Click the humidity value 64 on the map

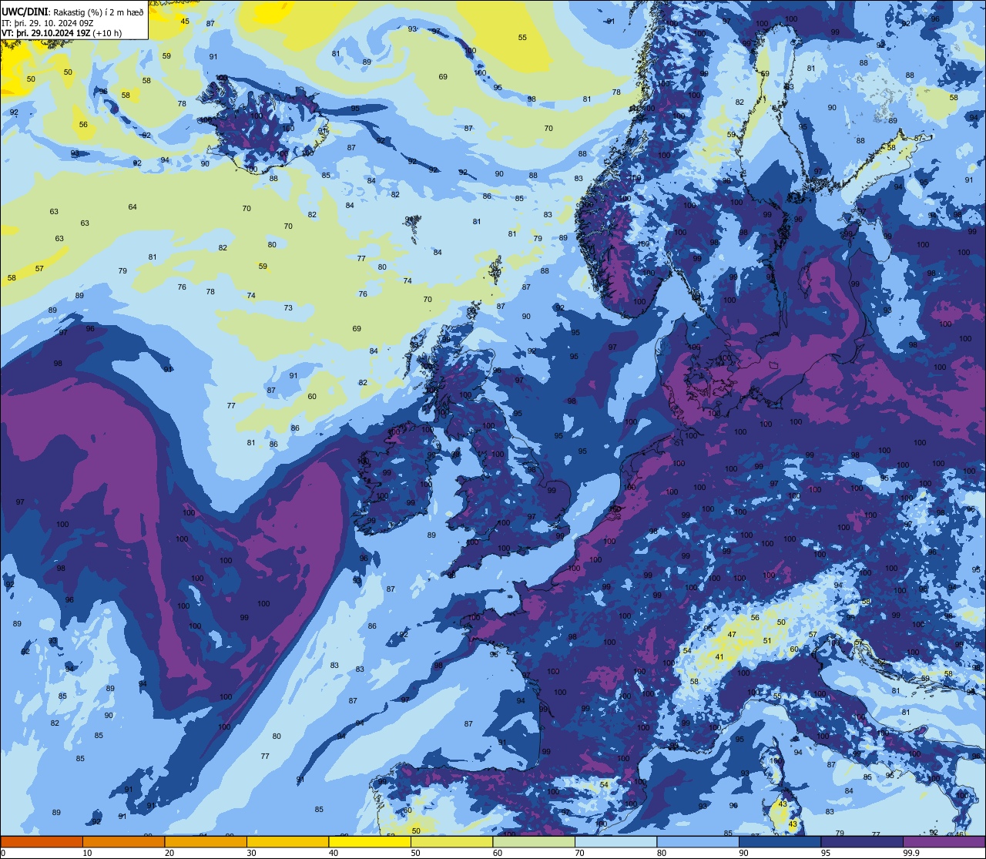tap(132, 207)
